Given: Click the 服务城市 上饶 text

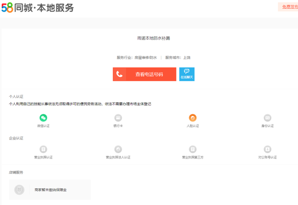Looking at the screenshot, I should pos(178,57).
